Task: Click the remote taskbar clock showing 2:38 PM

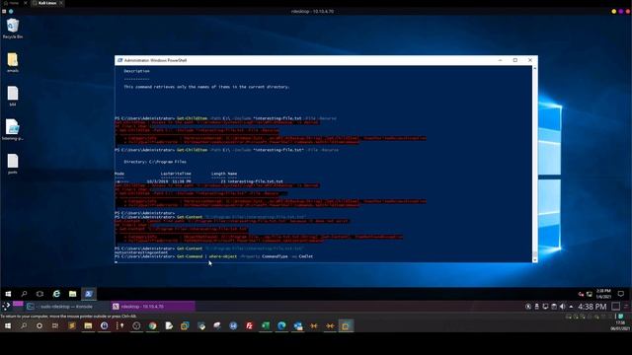Action: click(x=603, y=294)
